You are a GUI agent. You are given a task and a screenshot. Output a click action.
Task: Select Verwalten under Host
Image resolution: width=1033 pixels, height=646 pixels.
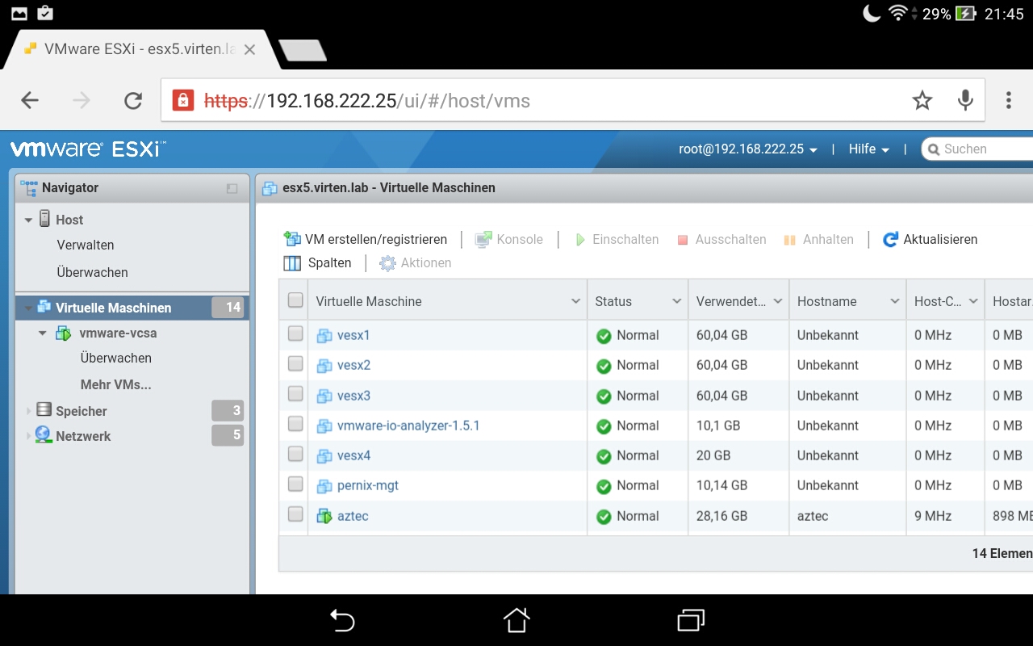[86, 245]
